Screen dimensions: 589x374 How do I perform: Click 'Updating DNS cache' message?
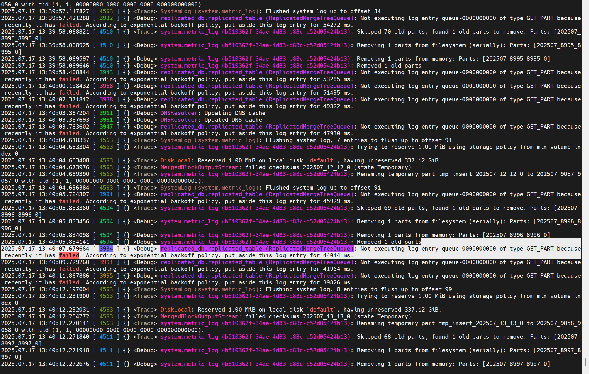pyautogui.click(x=235, y=113)
